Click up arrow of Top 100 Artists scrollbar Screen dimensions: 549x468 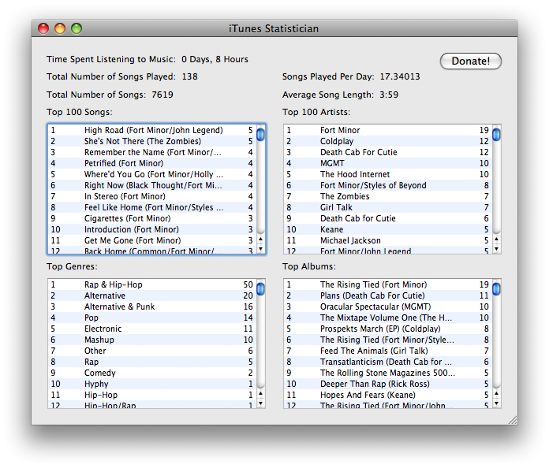496,239
